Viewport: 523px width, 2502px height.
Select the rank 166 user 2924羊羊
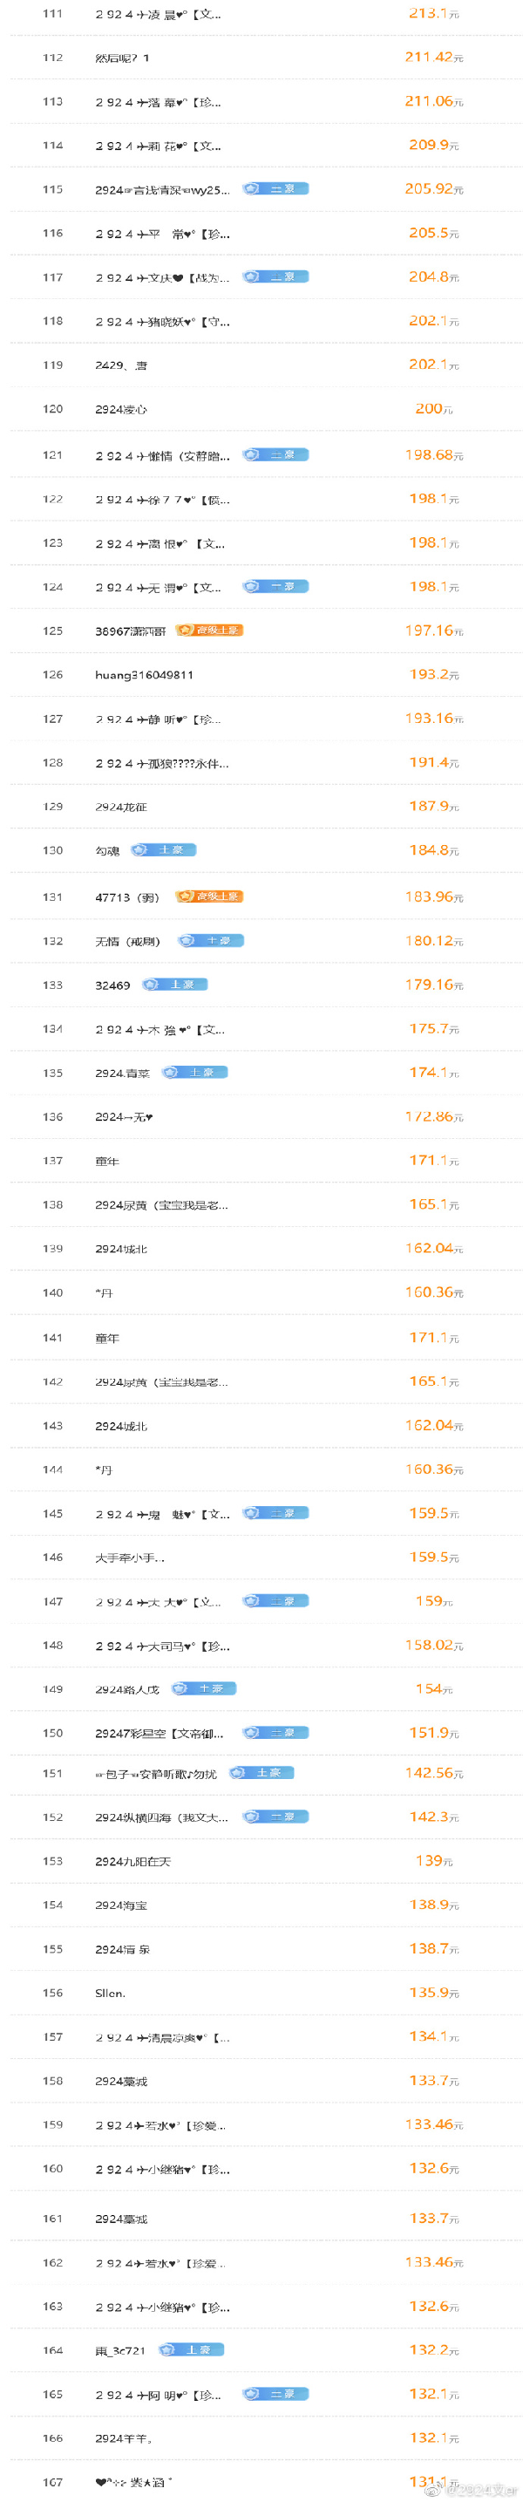point(124,2437)
